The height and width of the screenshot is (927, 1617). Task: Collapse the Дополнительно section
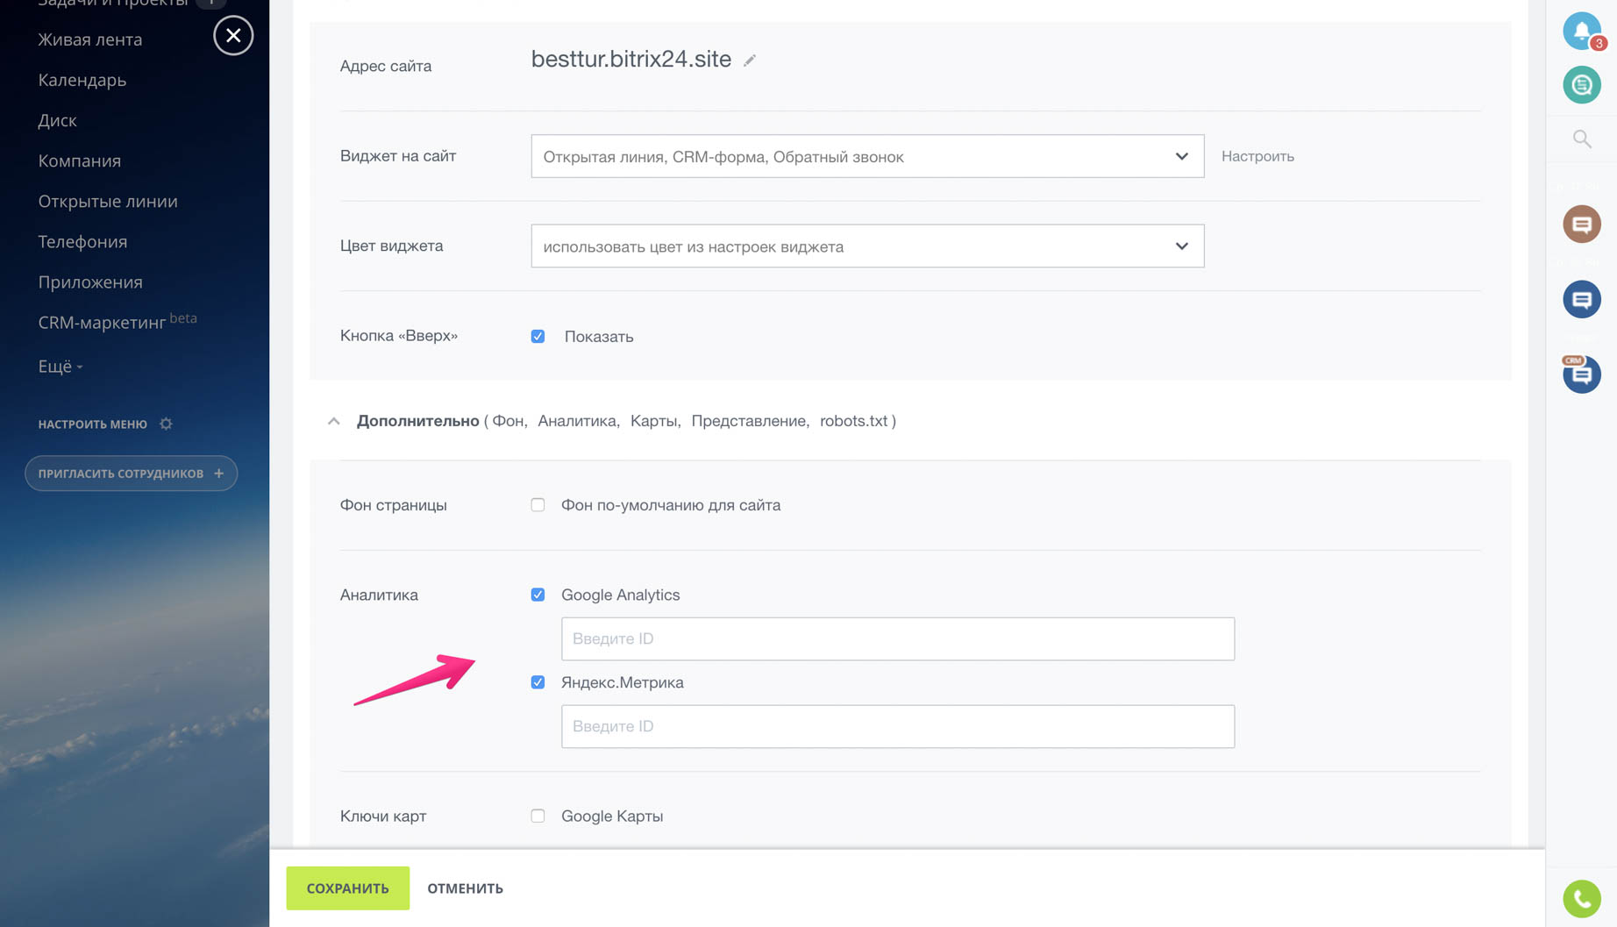click(334, 421)
